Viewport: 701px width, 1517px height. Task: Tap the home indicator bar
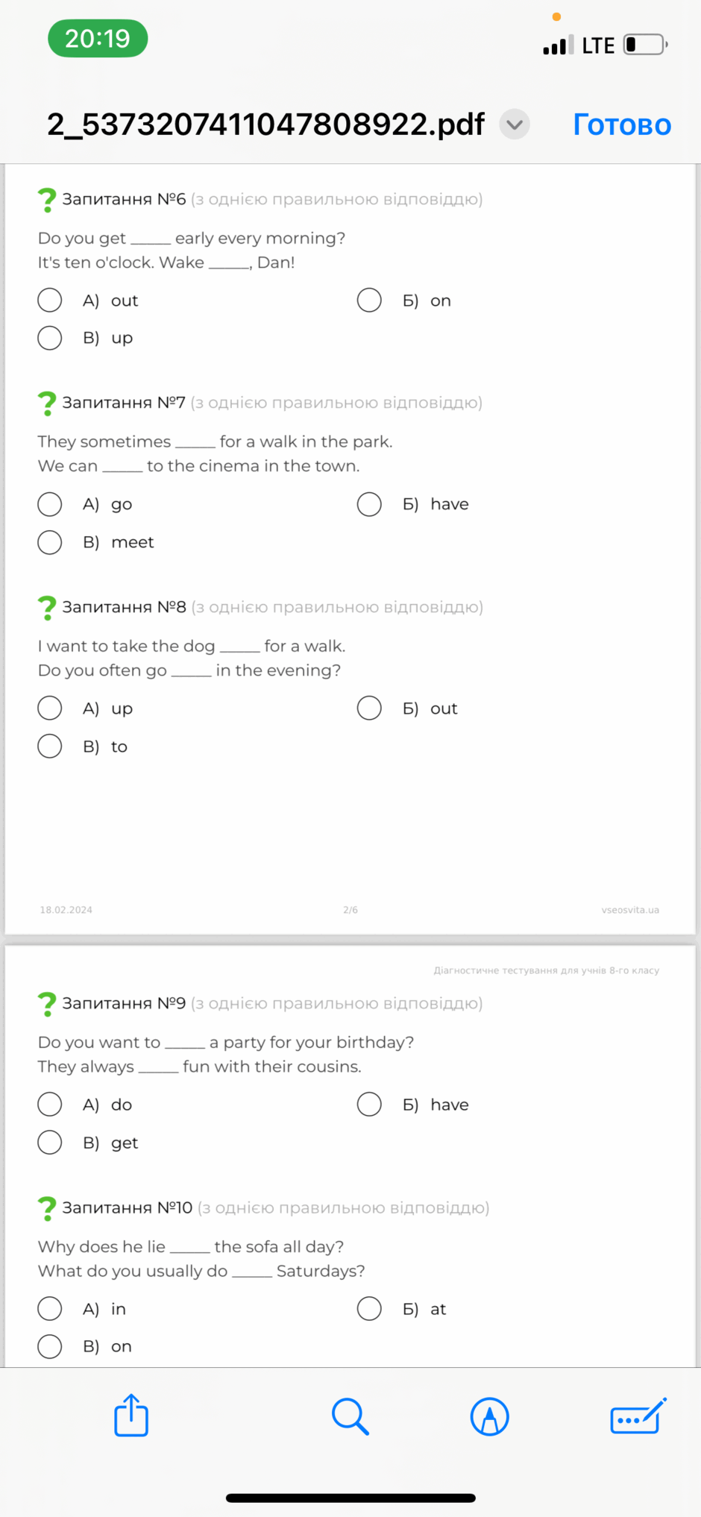(x=350, y=1498)
